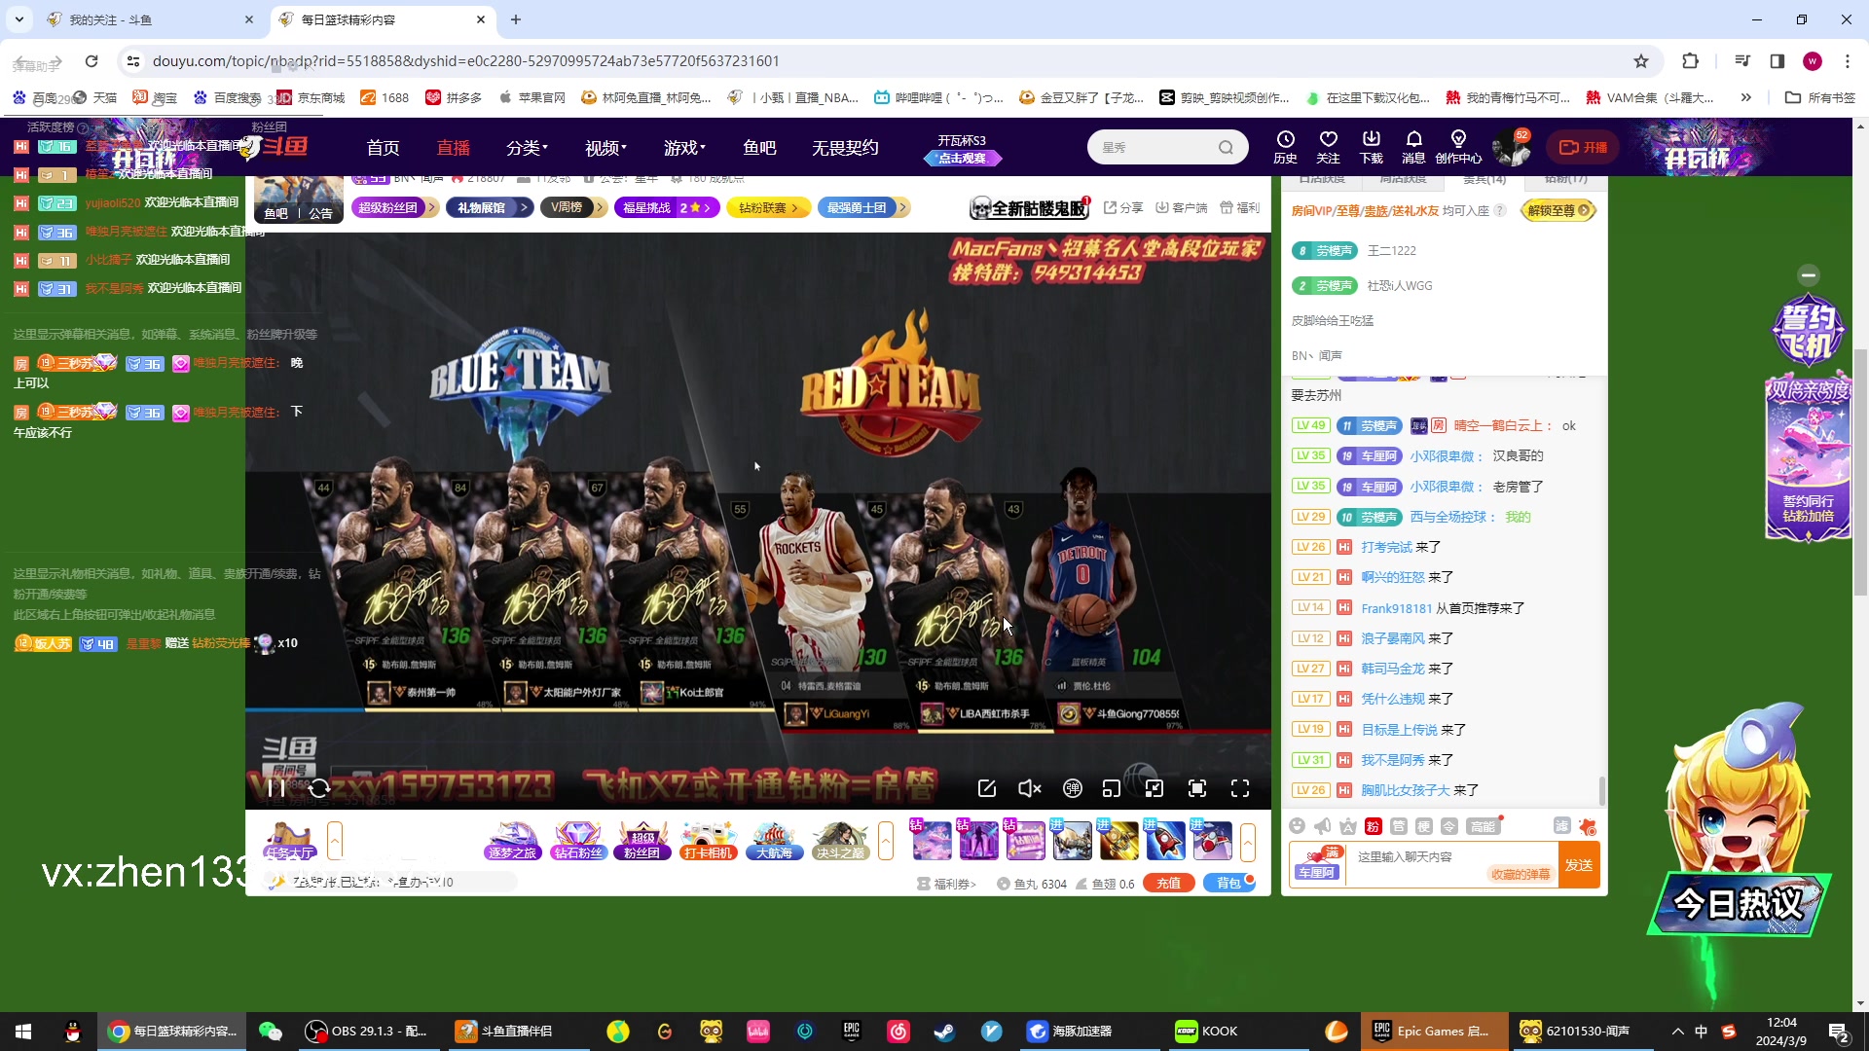Open 最强勇士团 badge

[x=863, y=207]
